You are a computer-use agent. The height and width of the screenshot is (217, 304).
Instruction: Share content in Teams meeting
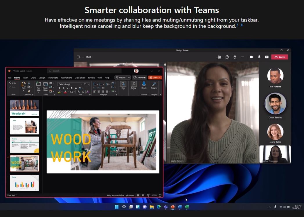pyautogui.click(x=267, y=57)
